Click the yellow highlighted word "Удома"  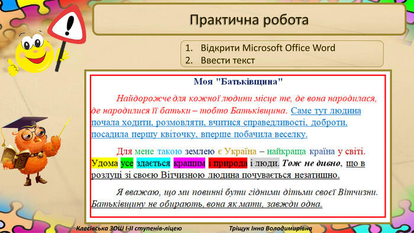click(105, 163)
